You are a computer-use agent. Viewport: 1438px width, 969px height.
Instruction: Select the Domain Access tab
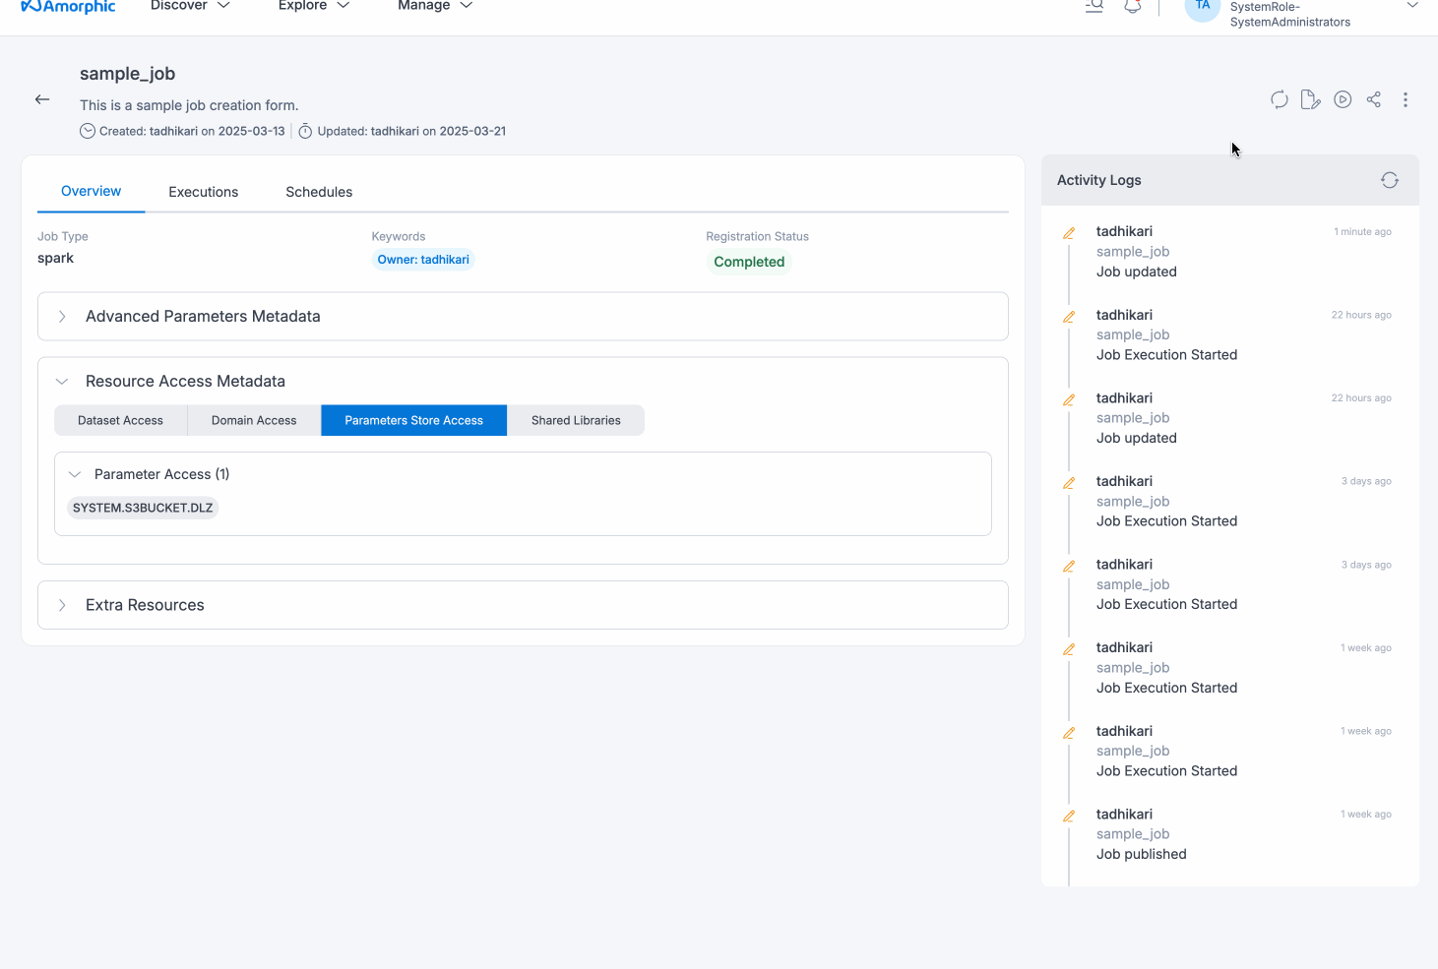[x=254, y=420]
